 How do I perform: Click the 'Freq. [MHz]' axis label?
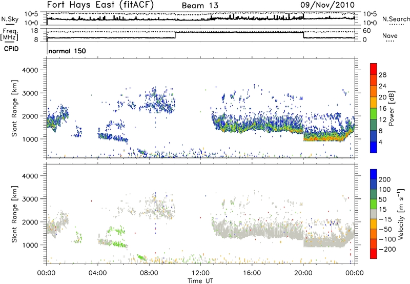click(10, 35)
